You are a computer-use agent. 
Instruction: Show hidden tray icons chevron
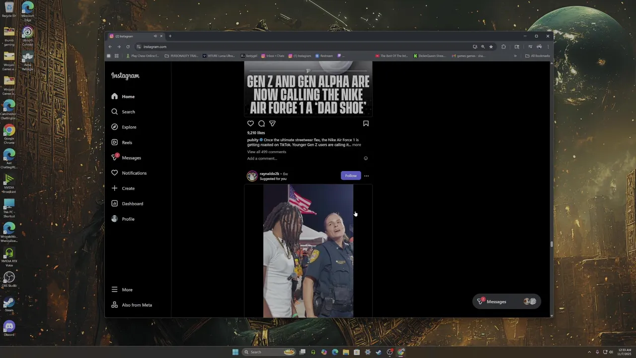pos(589,352)
